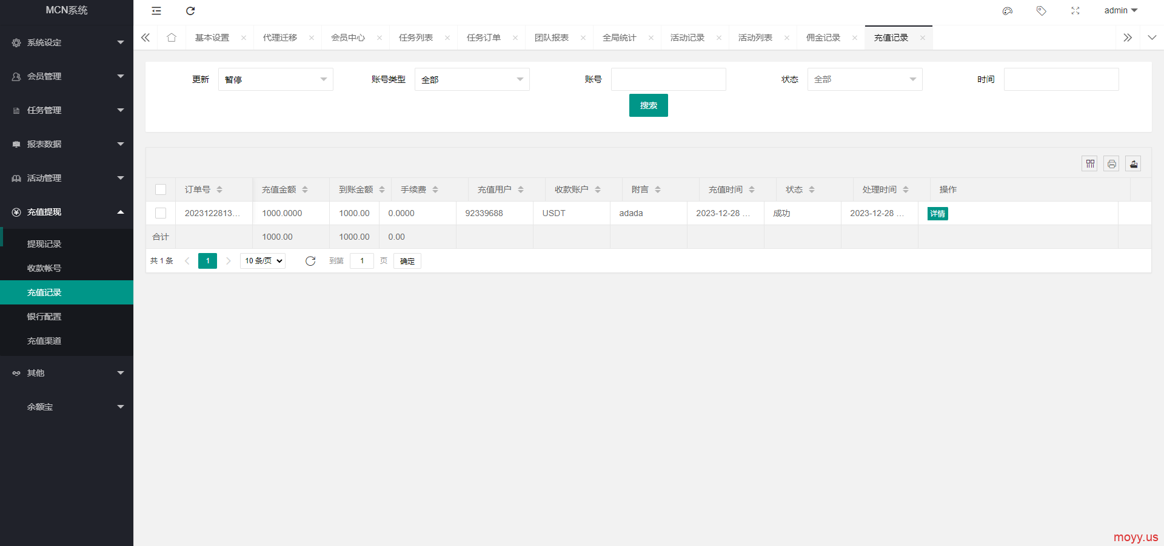This screenshot has height=546, width=1164.
Task: Confirm page jump with 确定
Action: pos(407,261)
